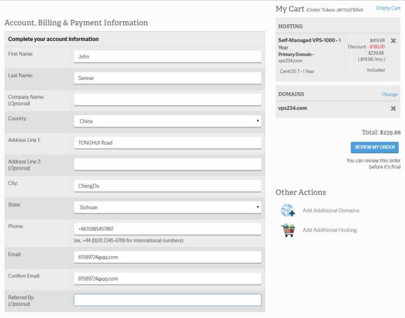Click Address Line 1 field with TONGHUI Road
This screenshot has height=318, width=405.
[168, 143]
